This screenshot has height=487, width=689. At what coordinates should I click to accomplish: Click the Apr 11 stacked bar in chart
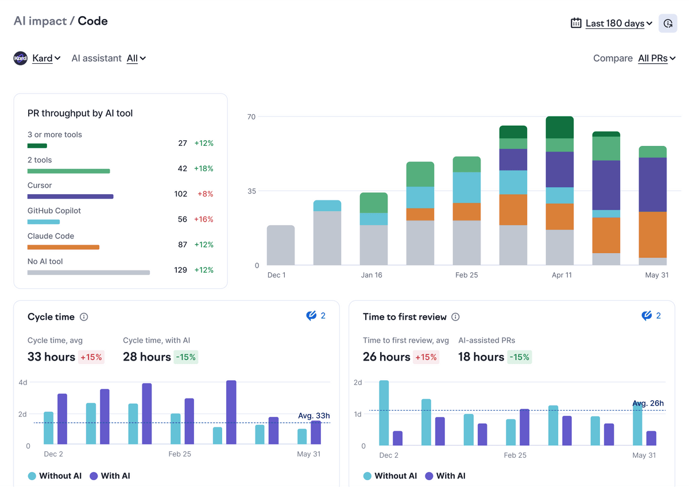tap(559, 191)
